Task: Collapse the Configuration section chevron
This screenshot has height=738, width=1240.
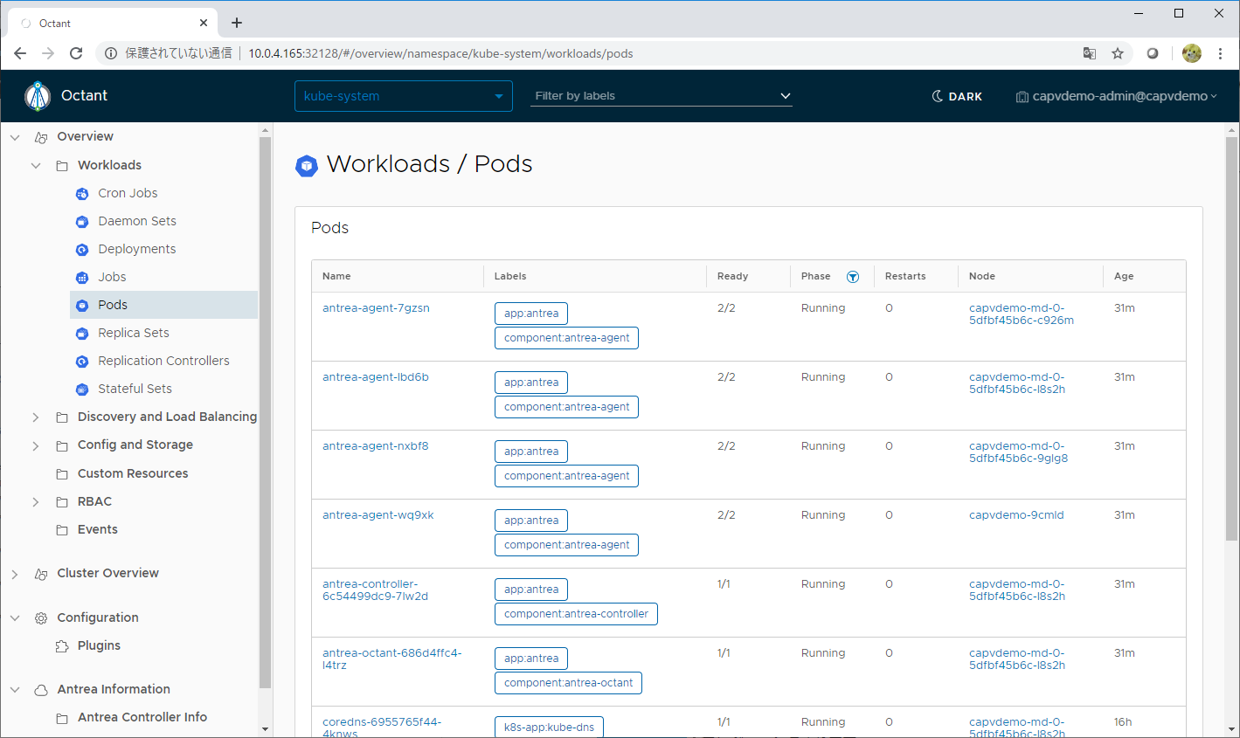Action: coord(15,618)
